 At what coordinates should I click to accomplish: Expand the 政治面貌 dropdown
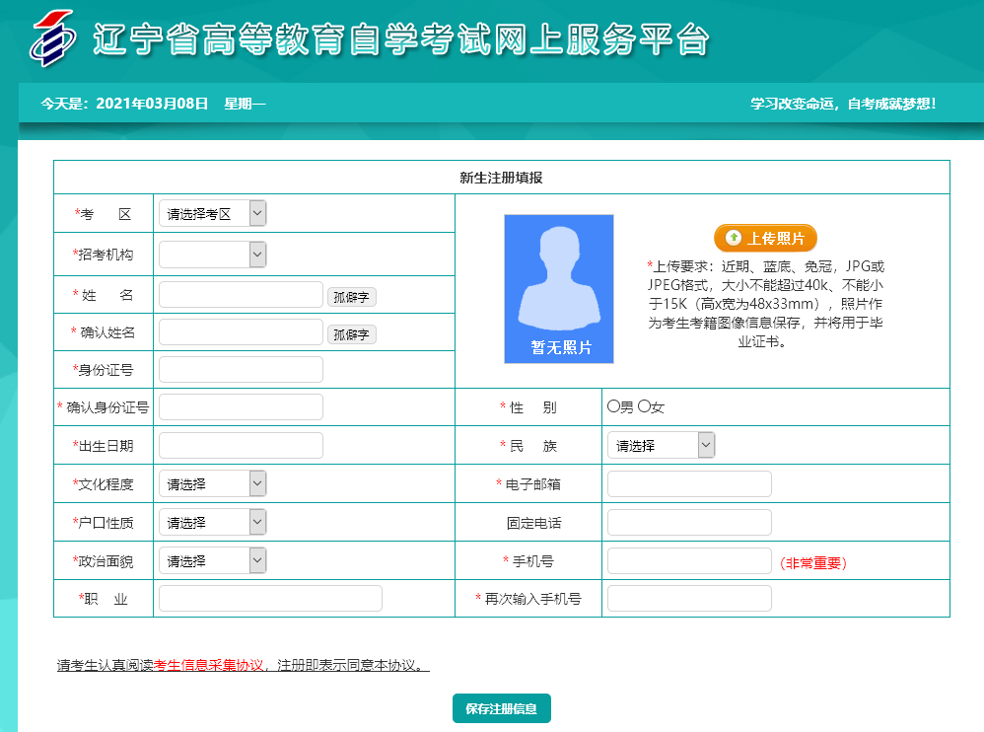pos(212,559)
